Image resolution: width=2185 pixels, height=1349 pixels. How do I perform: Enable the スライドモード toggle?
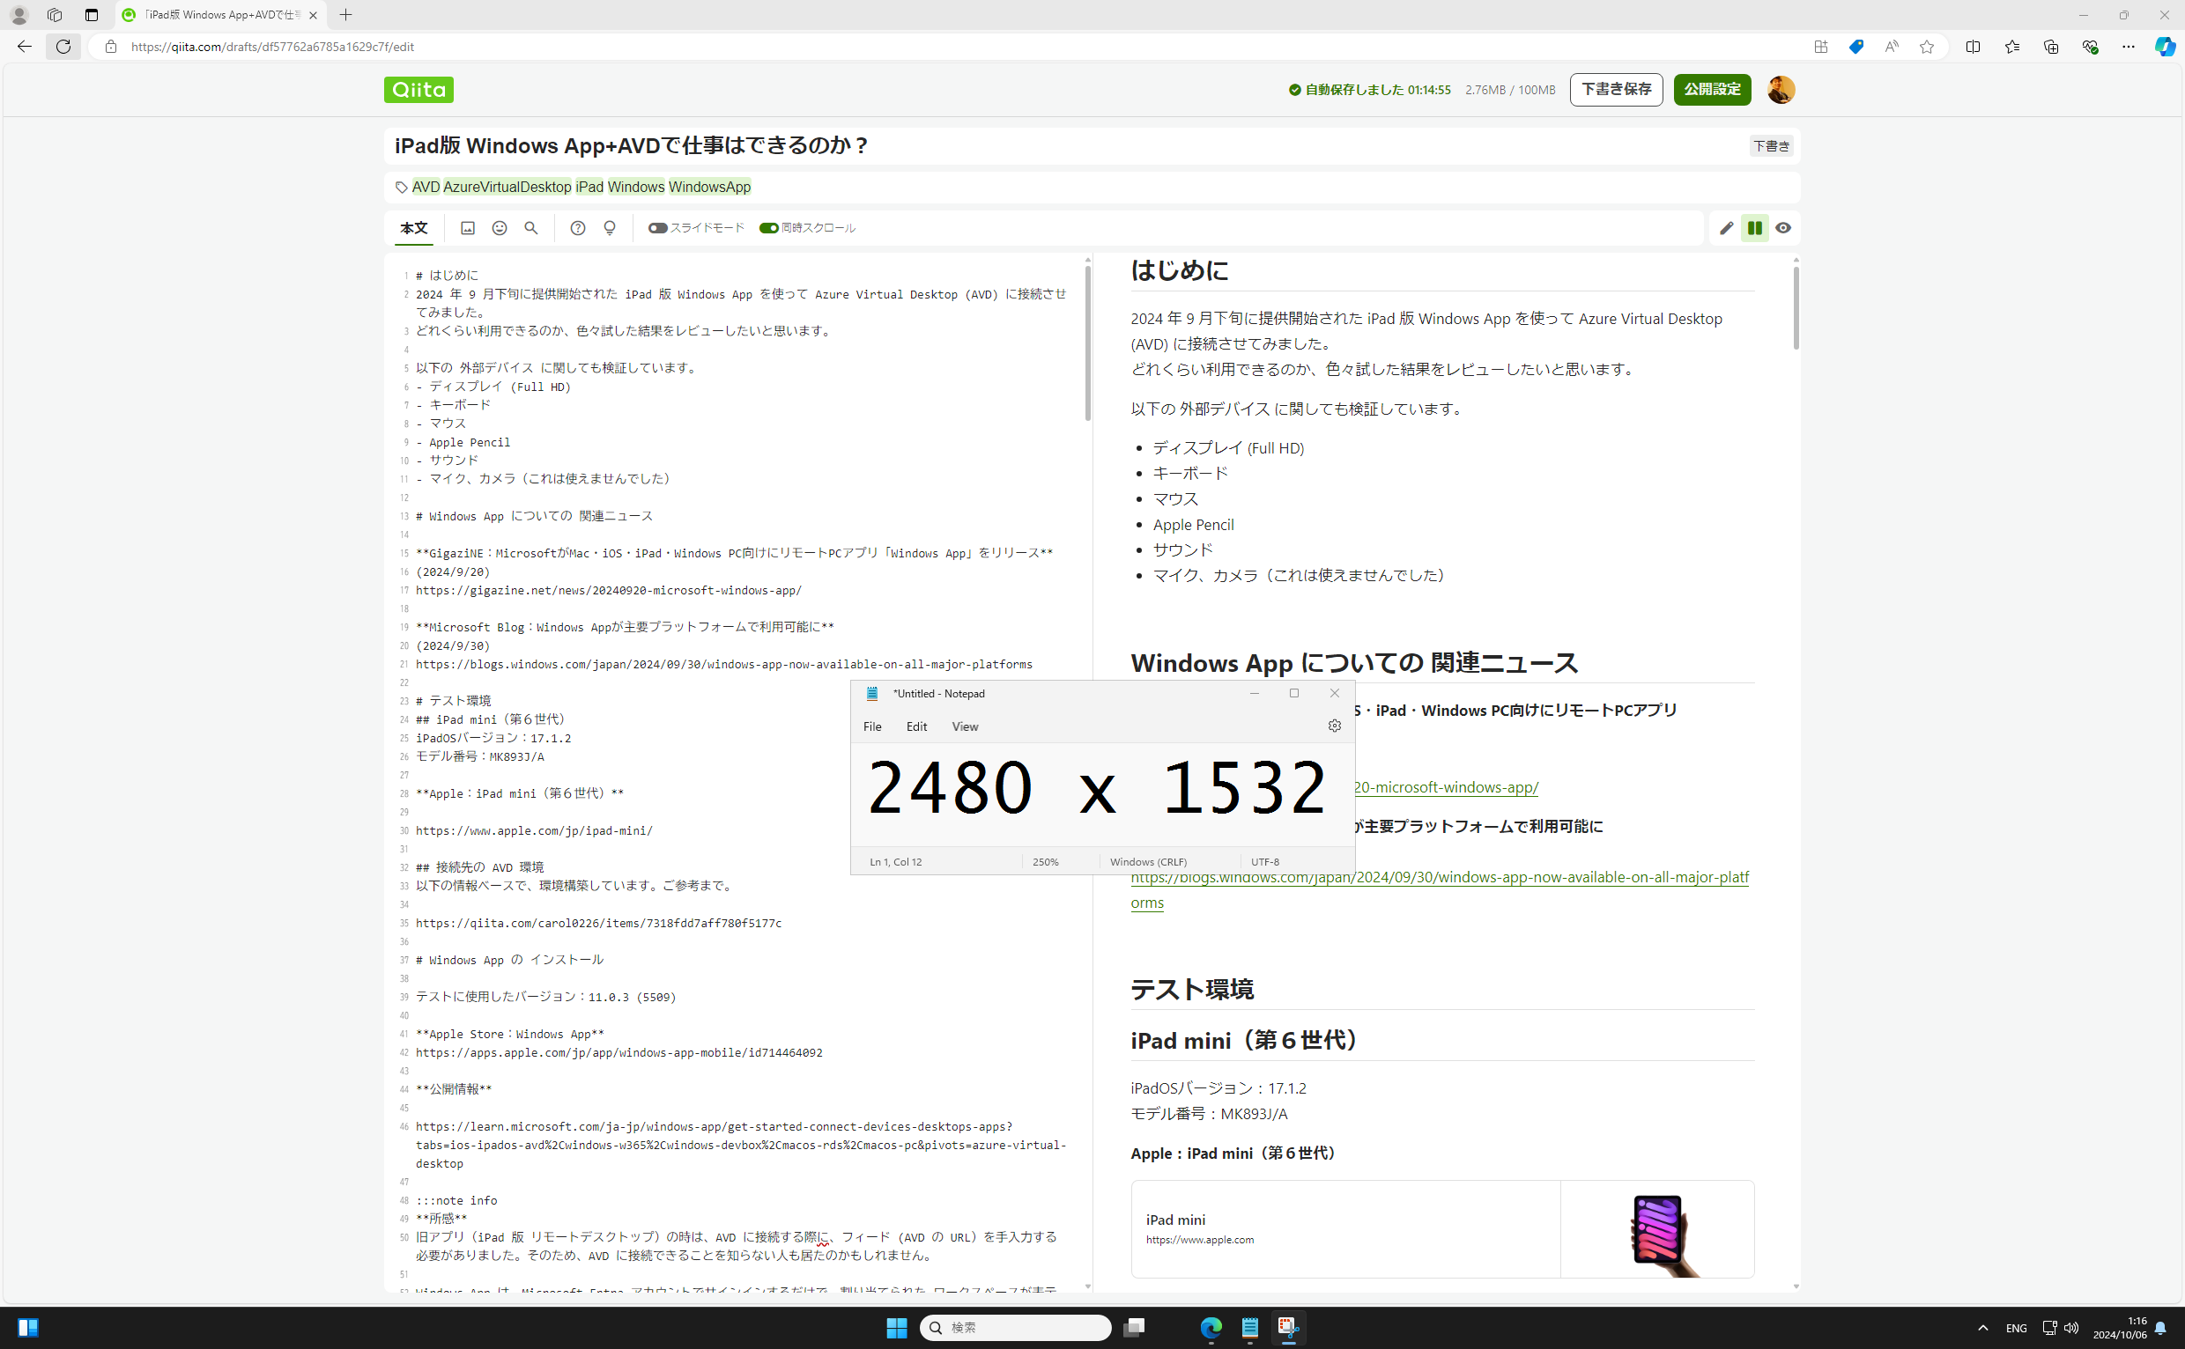(658, 227)
